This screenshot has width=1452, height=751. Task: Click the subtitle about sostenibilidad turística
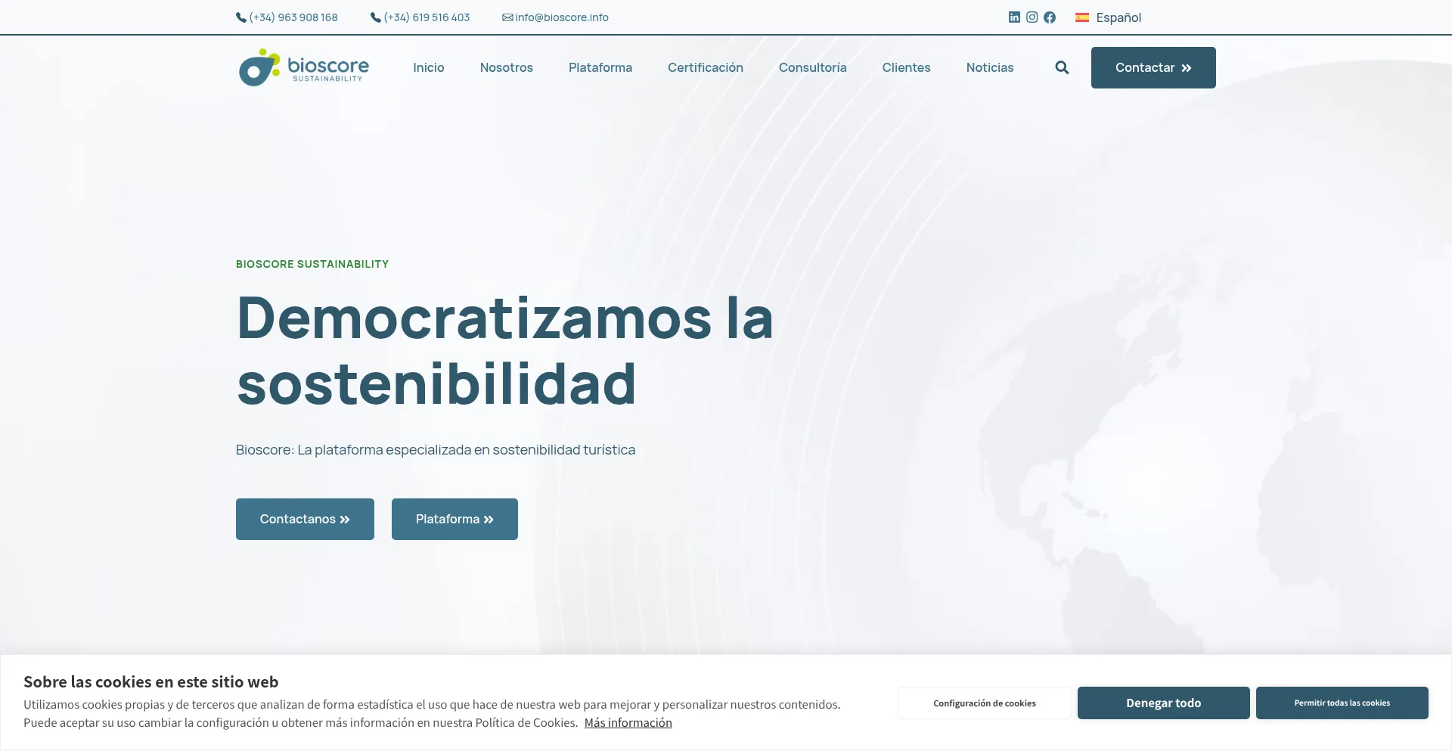[x=436, y=449]
